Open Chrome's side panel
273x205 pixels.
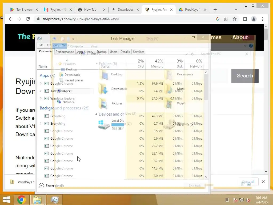click(x=245, y=19)
